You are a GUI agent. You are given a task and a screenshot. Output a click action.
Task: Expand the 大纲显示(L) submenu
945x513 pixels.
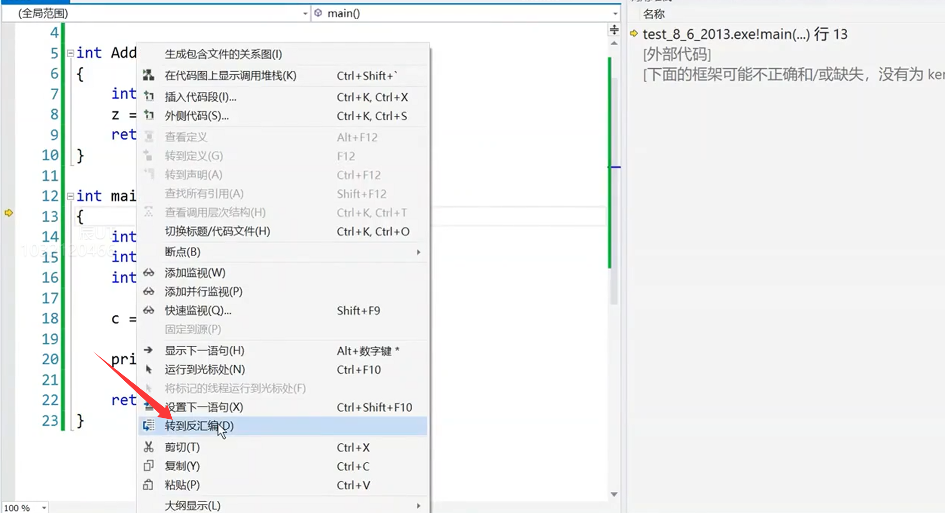(x=418, y=505)
